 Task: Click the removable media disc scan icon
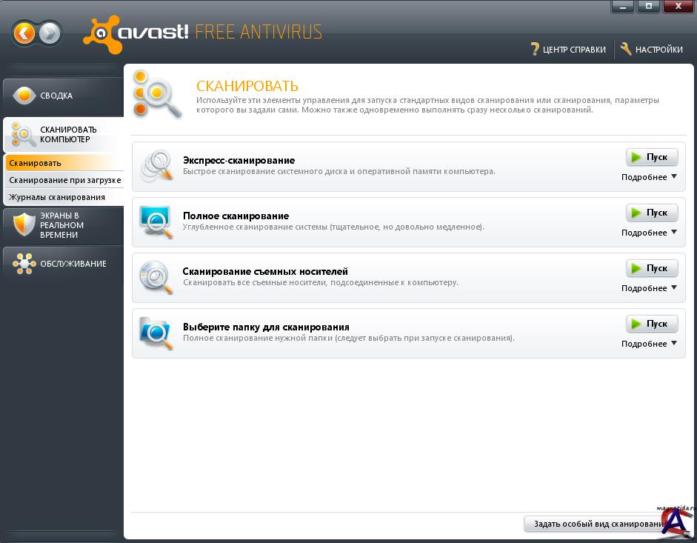(156, 278)
